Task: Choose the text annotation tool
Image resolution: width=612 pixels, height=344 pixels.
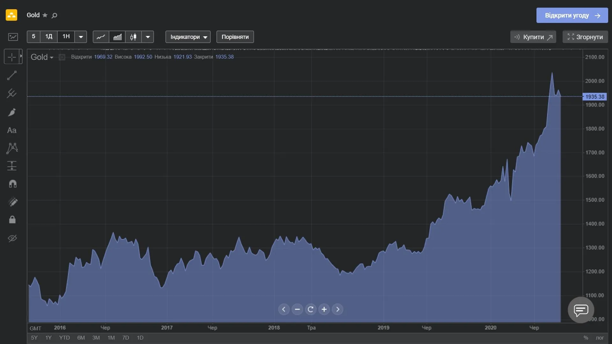Action: pos(12,130)
